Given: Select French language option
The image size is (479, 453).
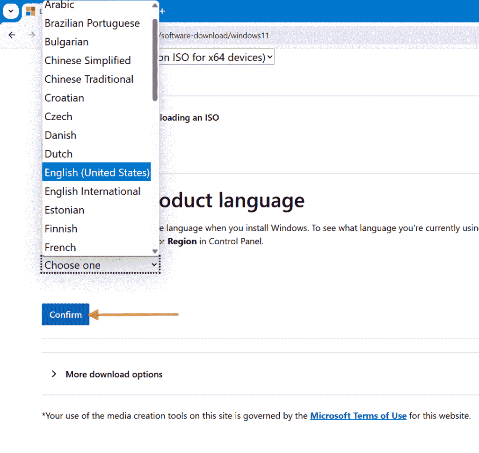Looking at the screenshot, I should pos(96,247).
